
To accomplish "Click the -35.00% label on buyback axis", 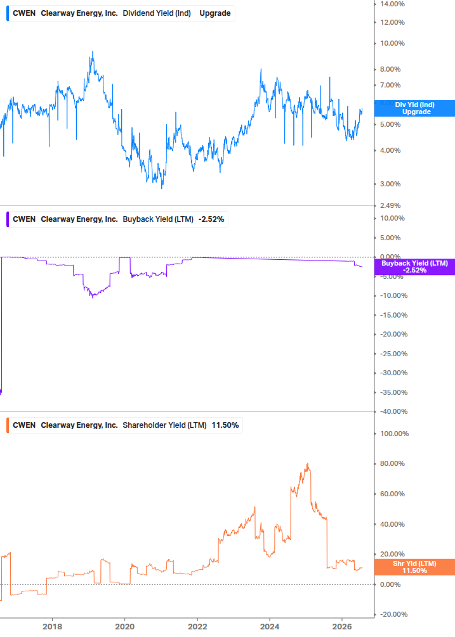I will click(x=393, y=392).
